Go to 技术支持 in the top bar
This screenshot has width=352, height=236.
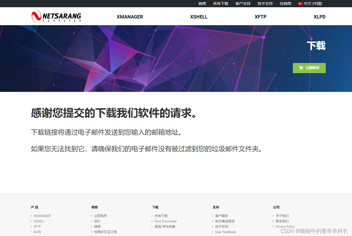(265, 3)
